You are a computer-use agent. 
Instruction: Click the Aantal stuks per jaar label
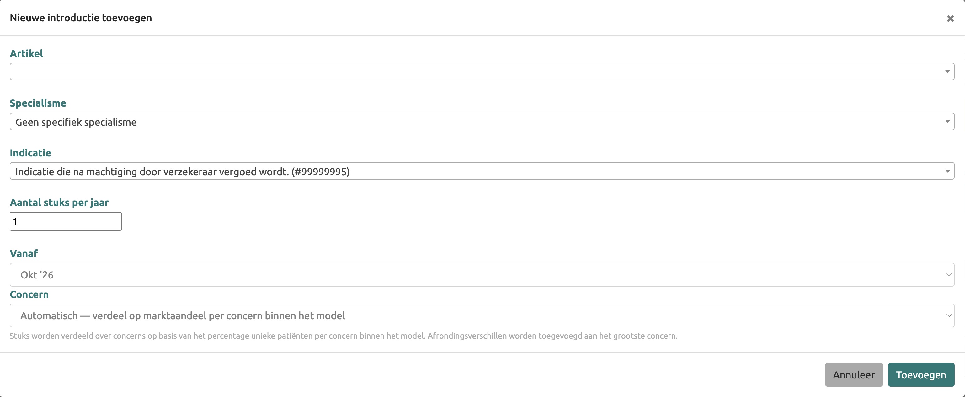[59, 203]
